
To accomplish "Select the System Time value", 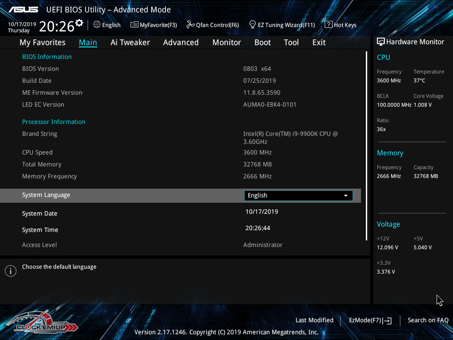I will 258,228.
